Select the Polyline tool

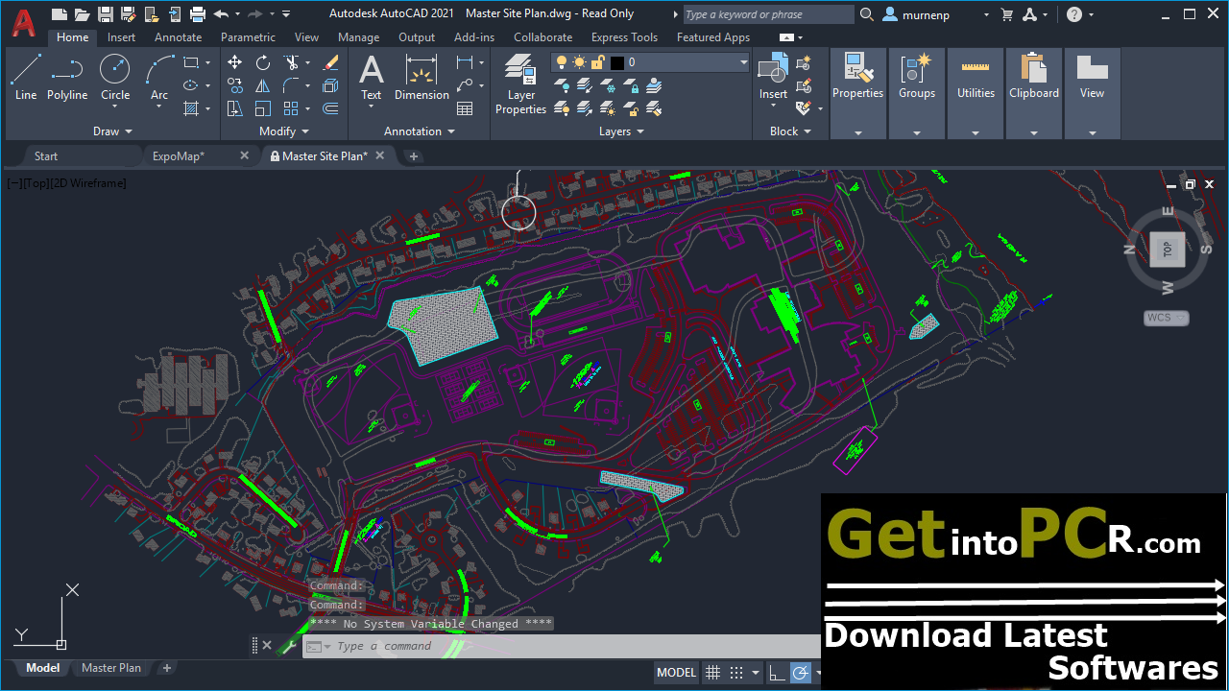coord(67,77)
